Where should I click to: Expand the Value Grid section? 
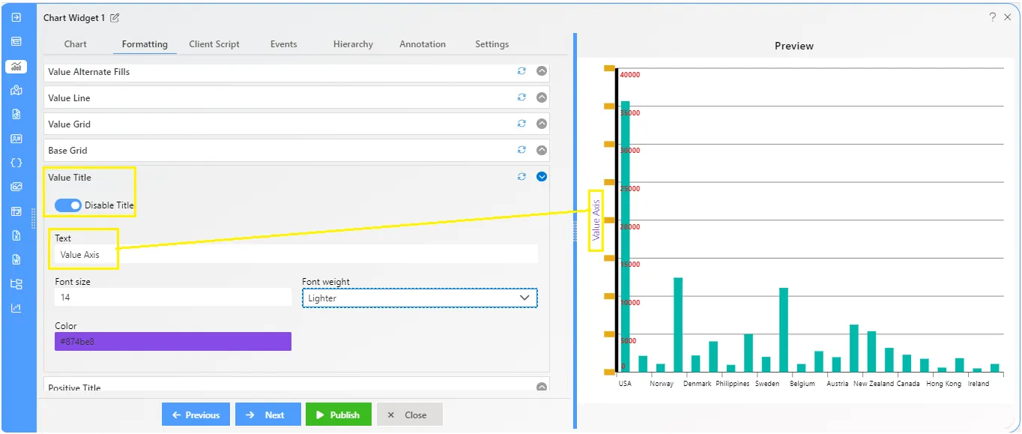click(542, 124)
